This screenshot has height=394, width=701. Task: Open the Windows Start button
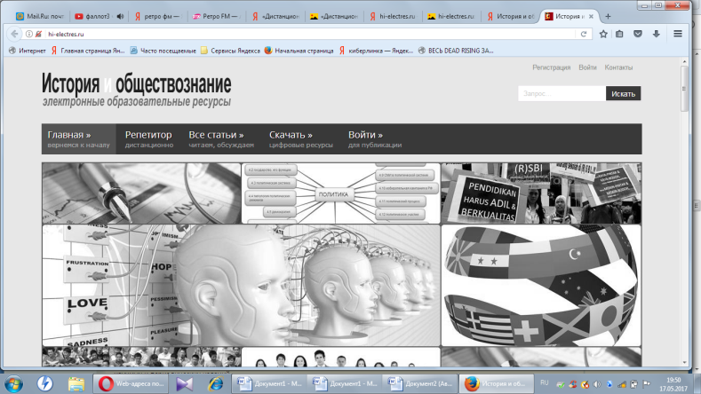[x=14, y=383]
